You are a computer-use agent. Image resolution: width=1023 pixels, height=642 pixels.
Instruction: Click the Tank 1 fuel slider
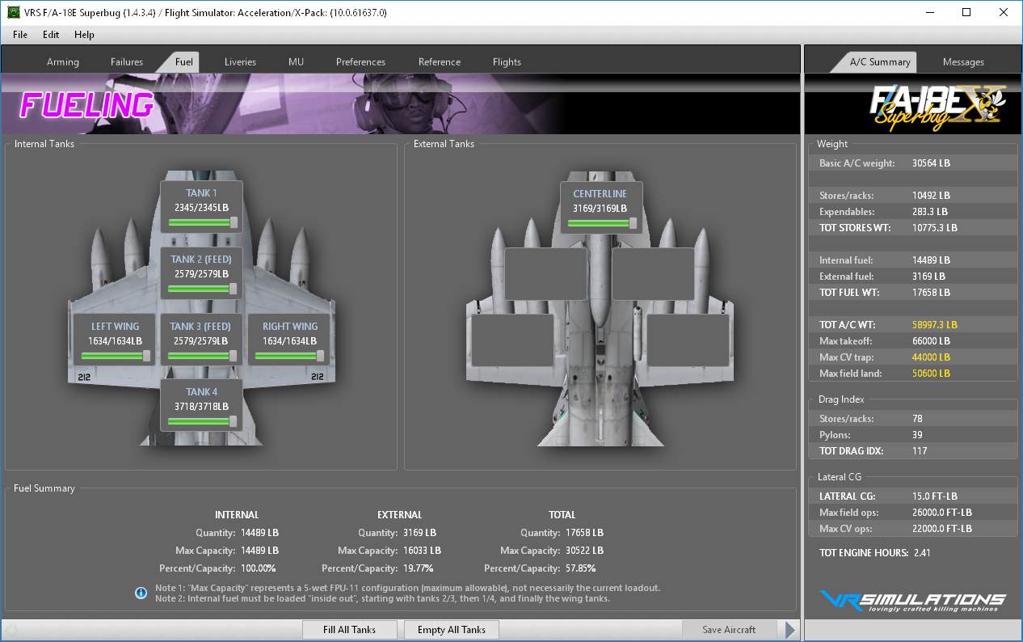202,222
